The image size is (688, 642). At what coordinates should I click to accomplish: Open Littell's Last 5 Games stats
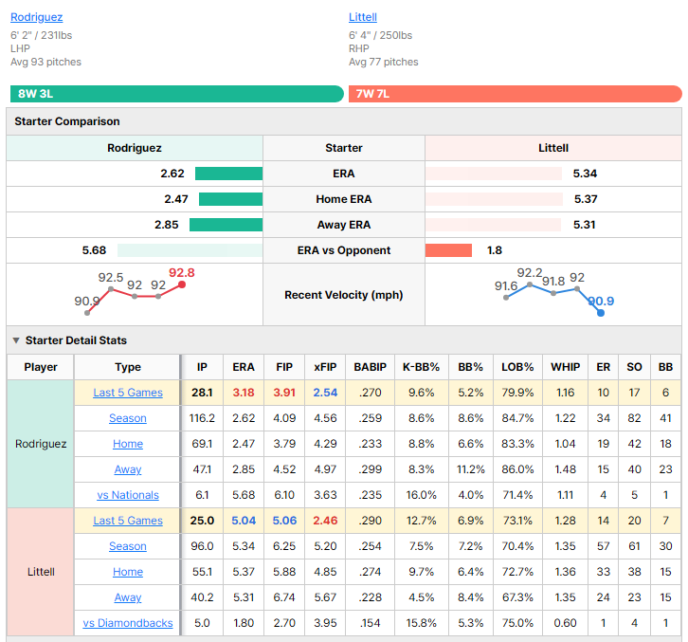coord(128,521)
